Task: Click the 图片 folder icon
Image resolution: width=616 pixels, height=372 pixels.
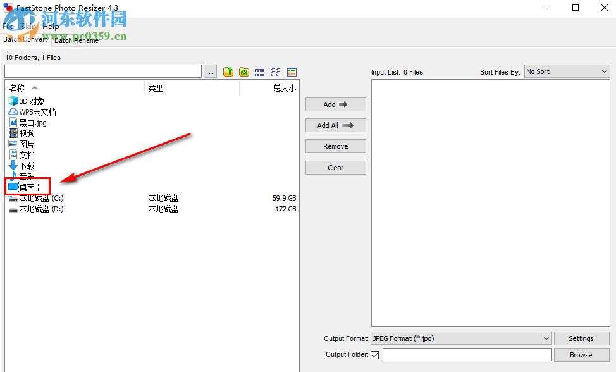Action: [x=13, y=144]
